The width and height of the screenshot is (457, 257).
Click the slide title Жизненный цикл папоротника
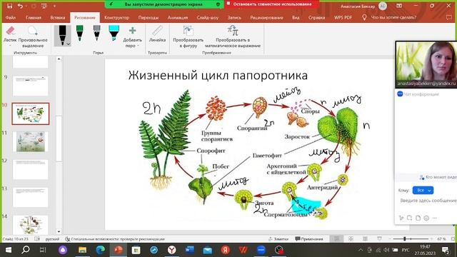click(x=218, y=76)
